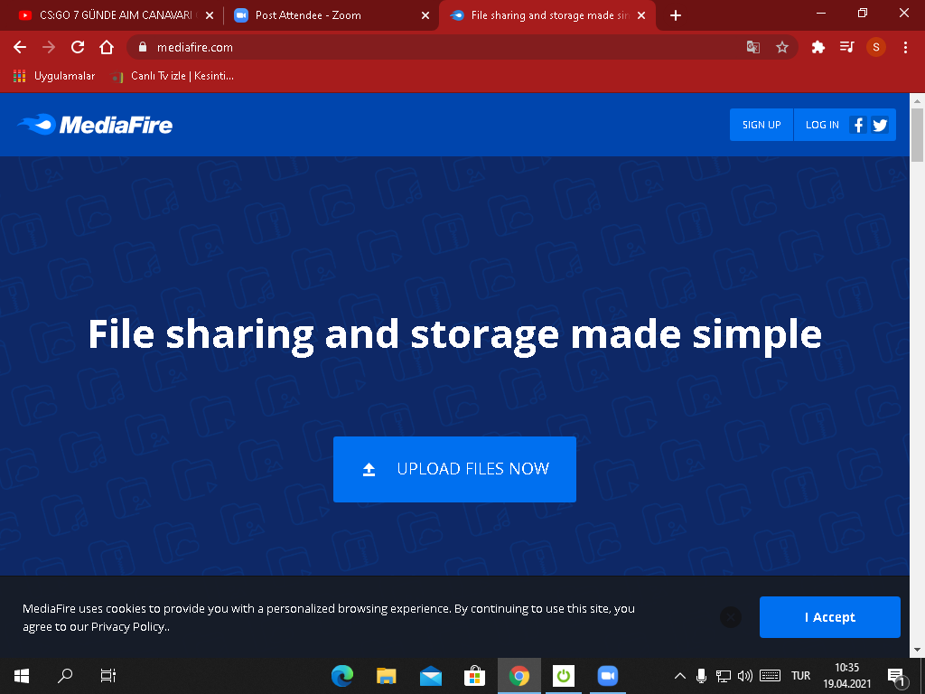Open File Explorer from taskbar

[387, 676]
